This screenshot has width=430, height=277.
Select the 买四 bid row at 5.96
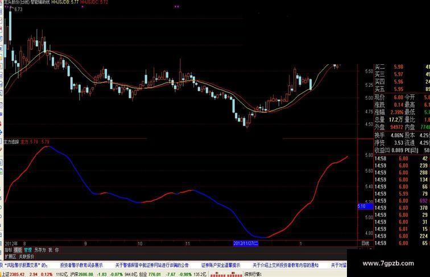point(402,82)
